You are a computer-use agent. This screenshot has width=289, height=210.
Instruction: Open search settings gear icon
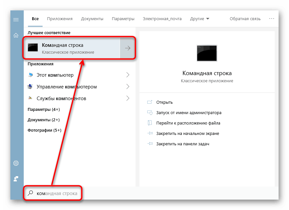click(x=16, y=163)
